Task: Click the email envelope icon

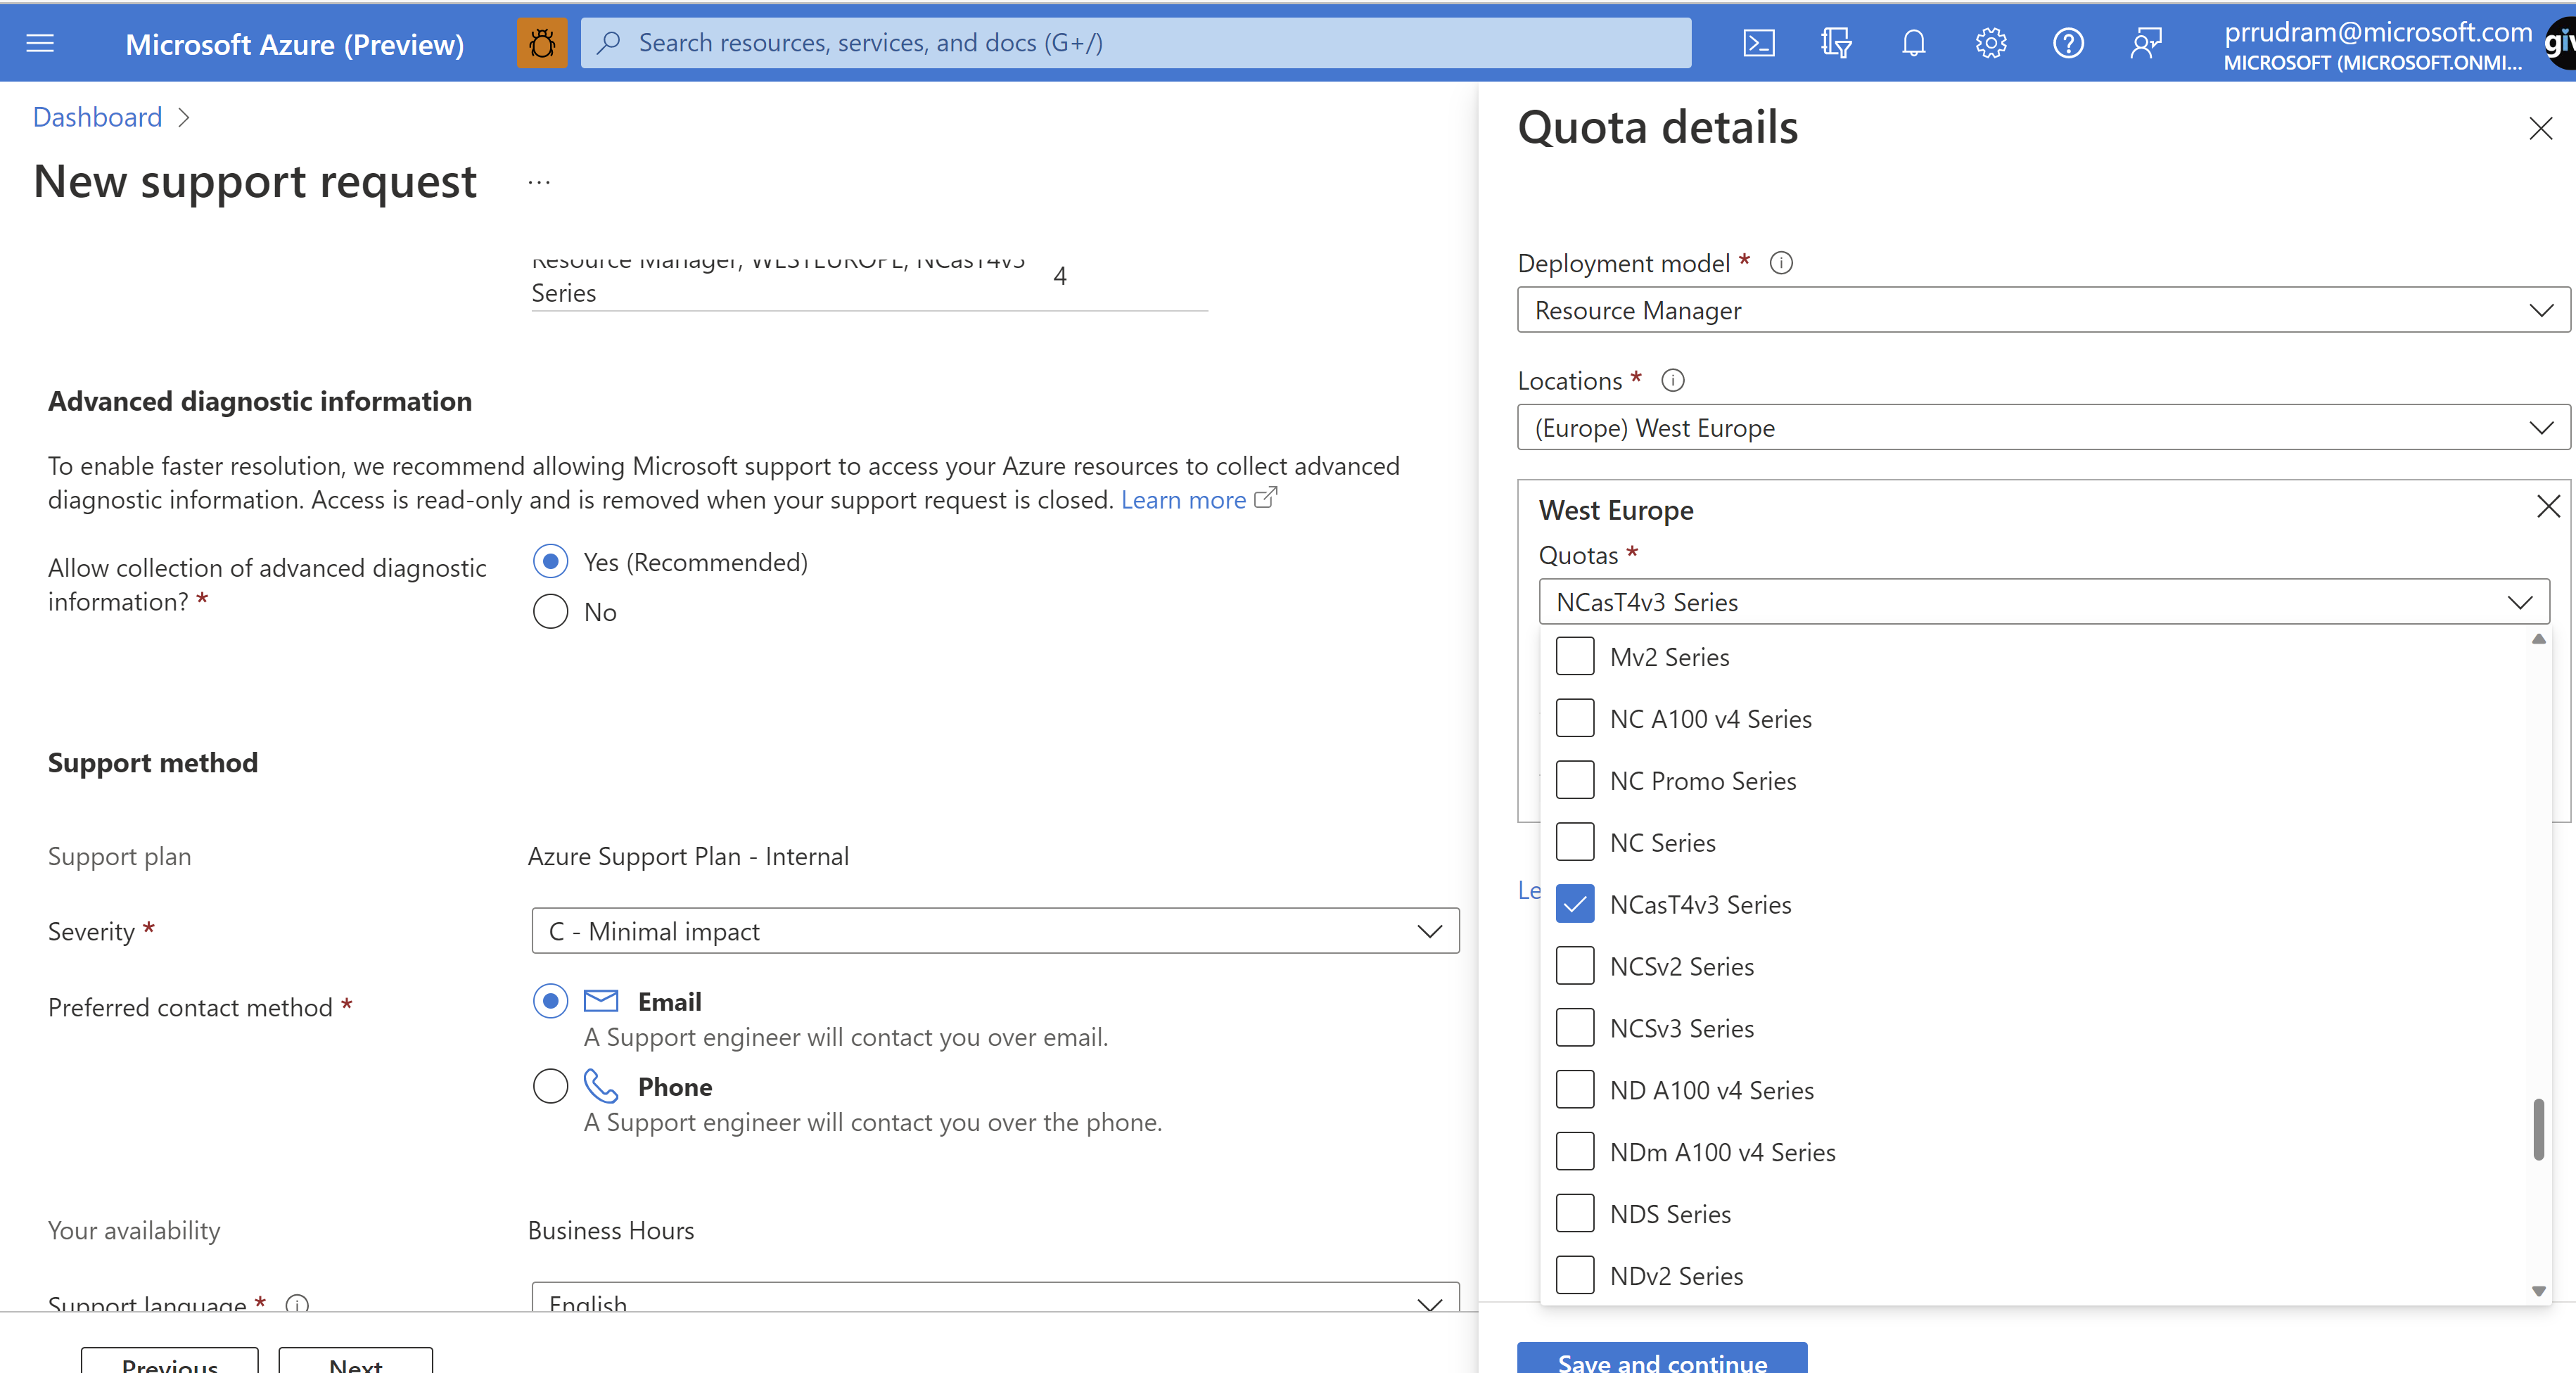Action: click(x=601, y=1001)
